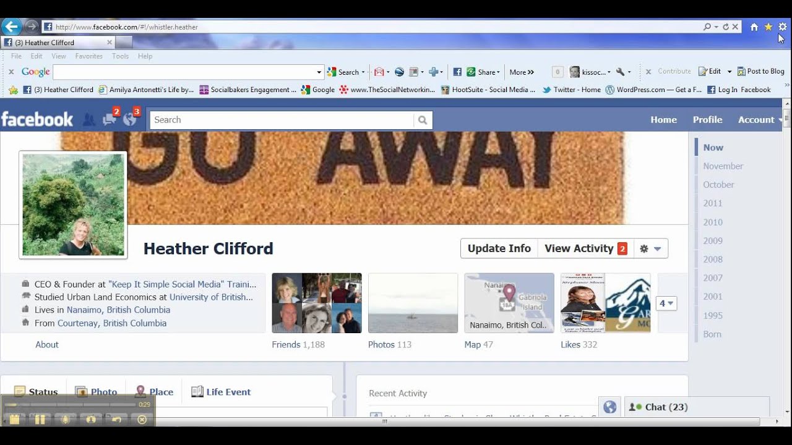
Task: Click add to favorites bar star icon
Action: [13, 90]
